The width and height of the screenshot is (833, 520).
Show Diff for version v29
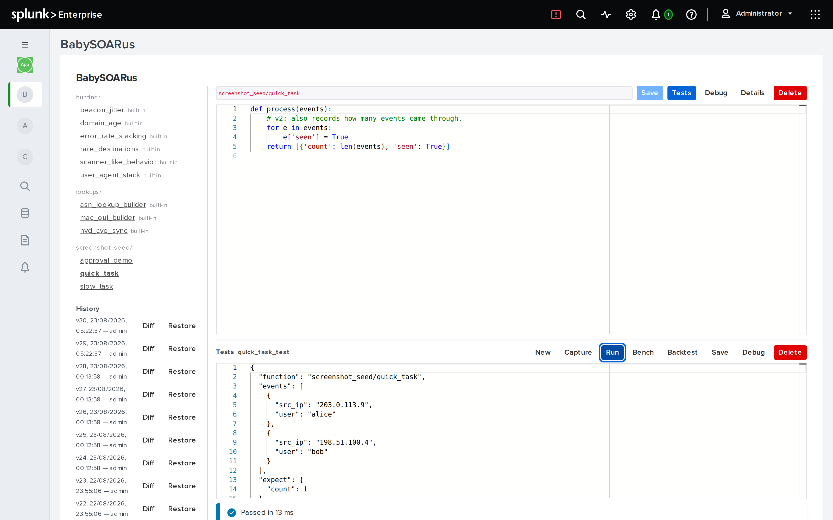148,349
